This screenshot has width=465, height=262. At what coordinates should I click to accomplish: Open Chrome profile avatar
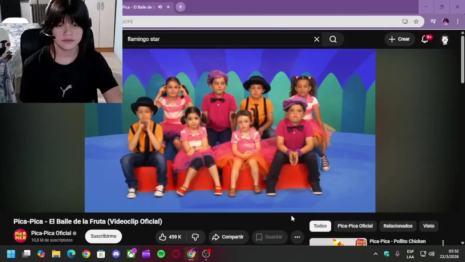(x=445, y=21)
